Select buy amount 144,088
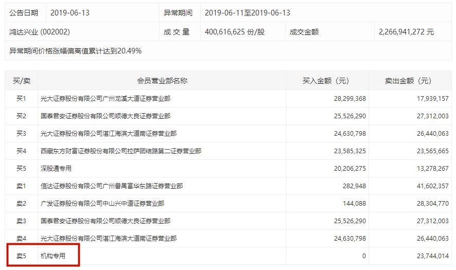This screenshot has width=456, height=270. click(x=354, y=203)
